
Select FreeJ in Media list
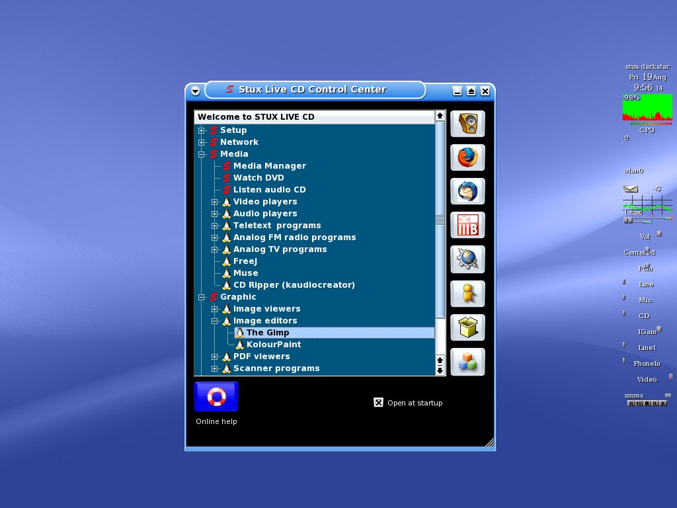pos(245,261)
